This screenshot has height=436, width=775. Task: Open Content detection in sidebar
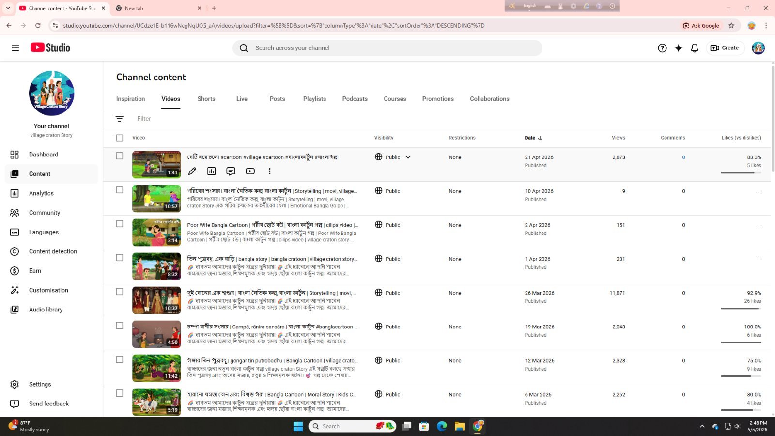(51, 251)
